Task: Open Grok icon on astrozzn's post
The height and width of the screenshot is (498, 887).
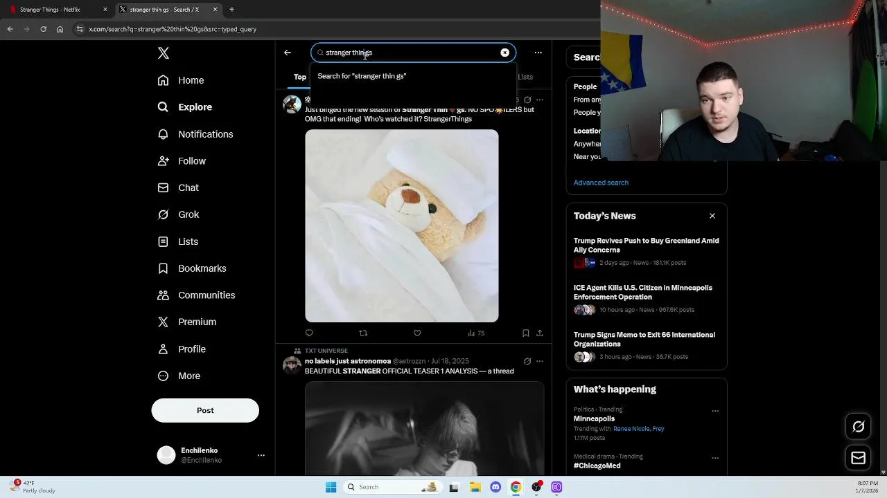Action: click(x=527, y=361)
